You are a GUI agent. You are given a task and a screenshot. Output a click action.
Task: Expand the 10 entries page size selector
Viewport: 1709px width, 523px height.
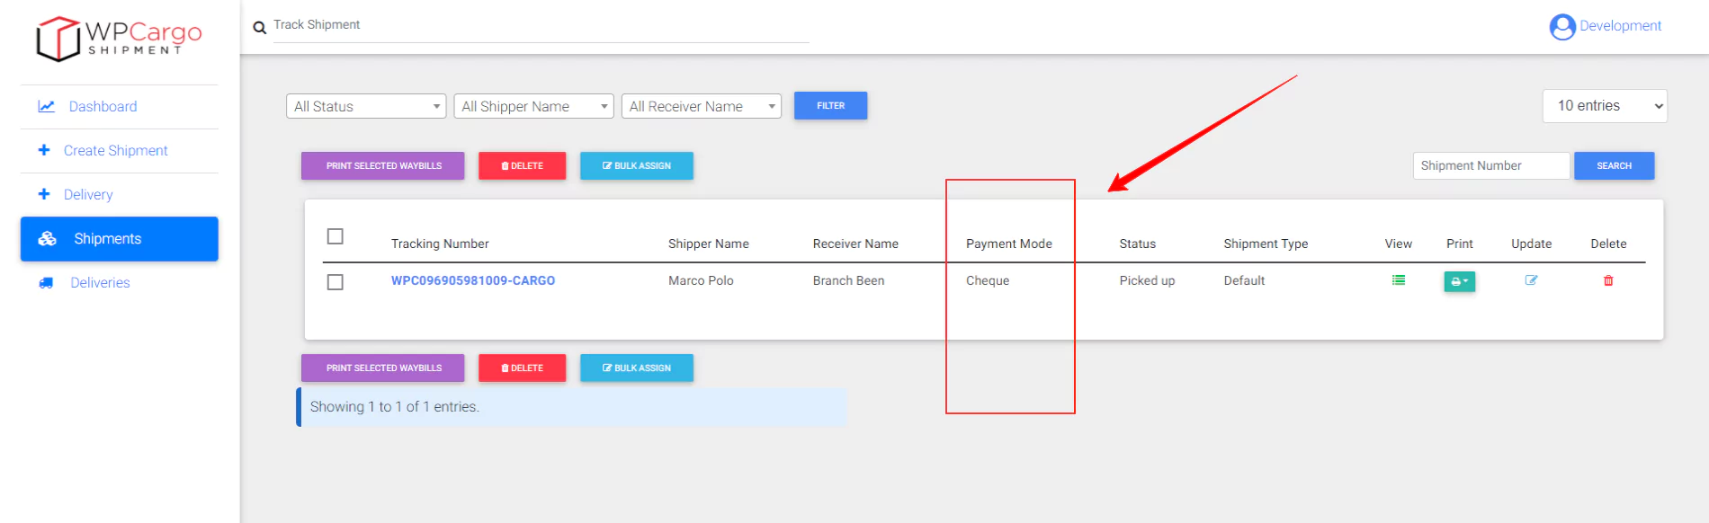point(1605,106)
